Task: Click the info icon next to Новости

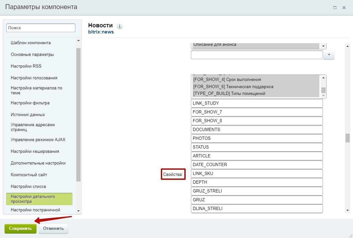Action: [x=120, y=26]
